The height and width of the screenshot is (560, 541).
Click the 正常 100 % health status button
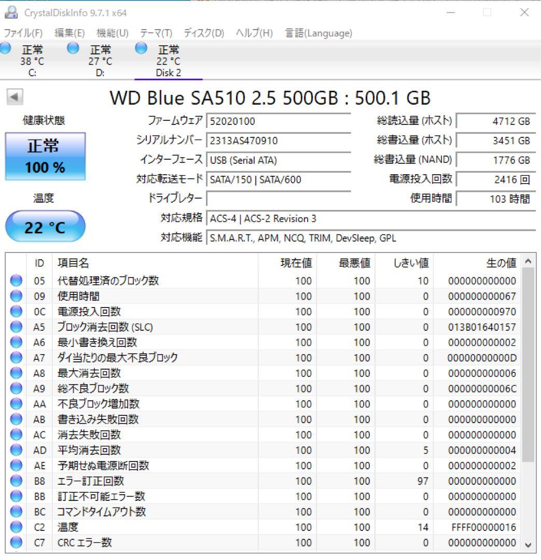click(x=45, y=157)
